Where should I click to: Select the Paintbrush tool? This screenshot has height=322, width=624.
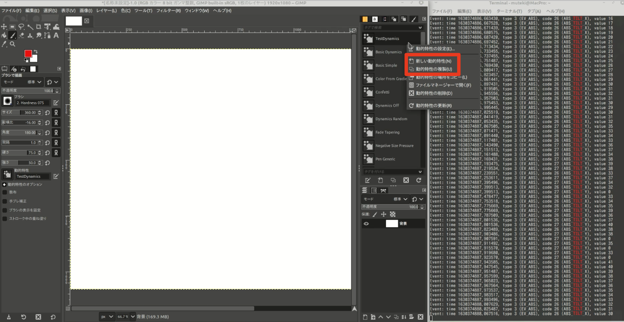(x=13, y=35)
